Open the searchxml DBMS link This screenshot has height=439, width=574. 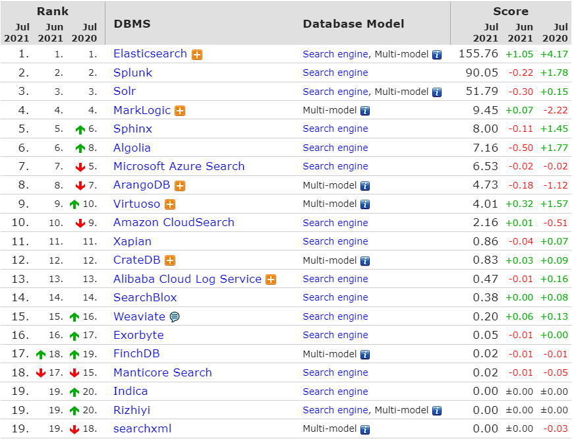click(142, 428)
